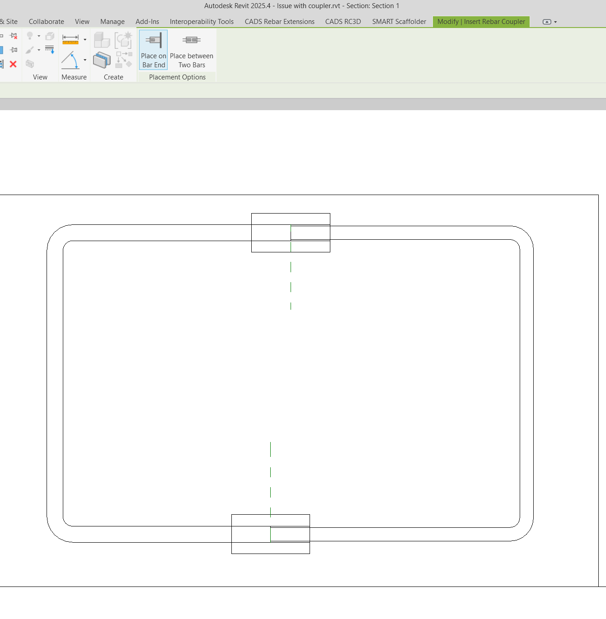
Task: Delete the selection using the red X
Action: 12,64
